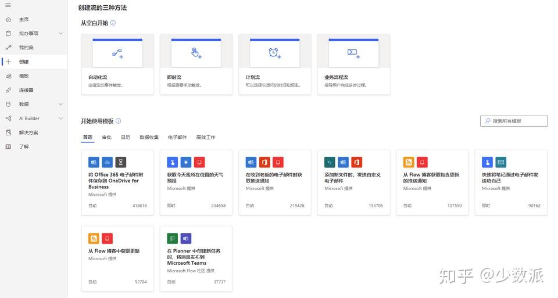The image size is (558, 298).
Task: Click the usage count 234658
Action: [218, 206]
